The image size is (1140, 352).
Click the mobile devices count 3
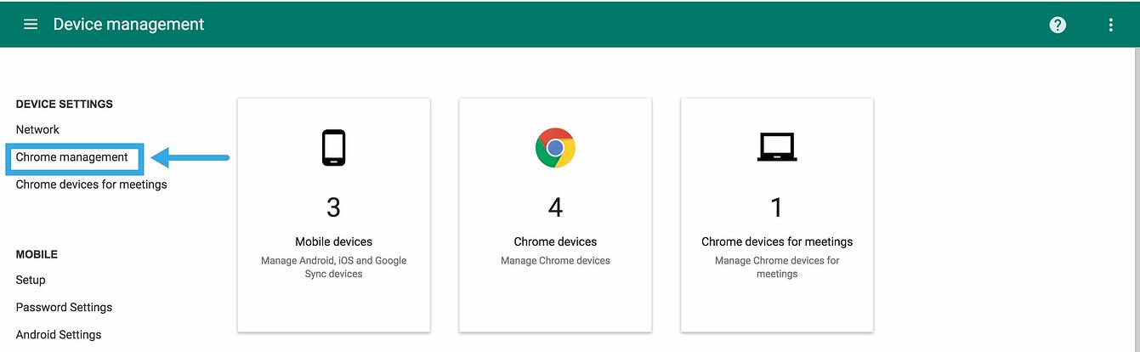333,207
